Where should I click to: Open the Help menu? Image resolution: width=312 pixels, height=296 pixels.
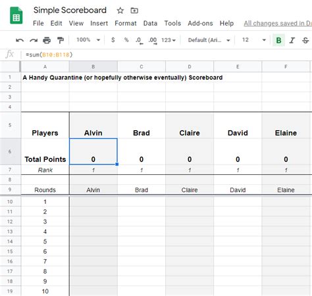pos(226,23)
